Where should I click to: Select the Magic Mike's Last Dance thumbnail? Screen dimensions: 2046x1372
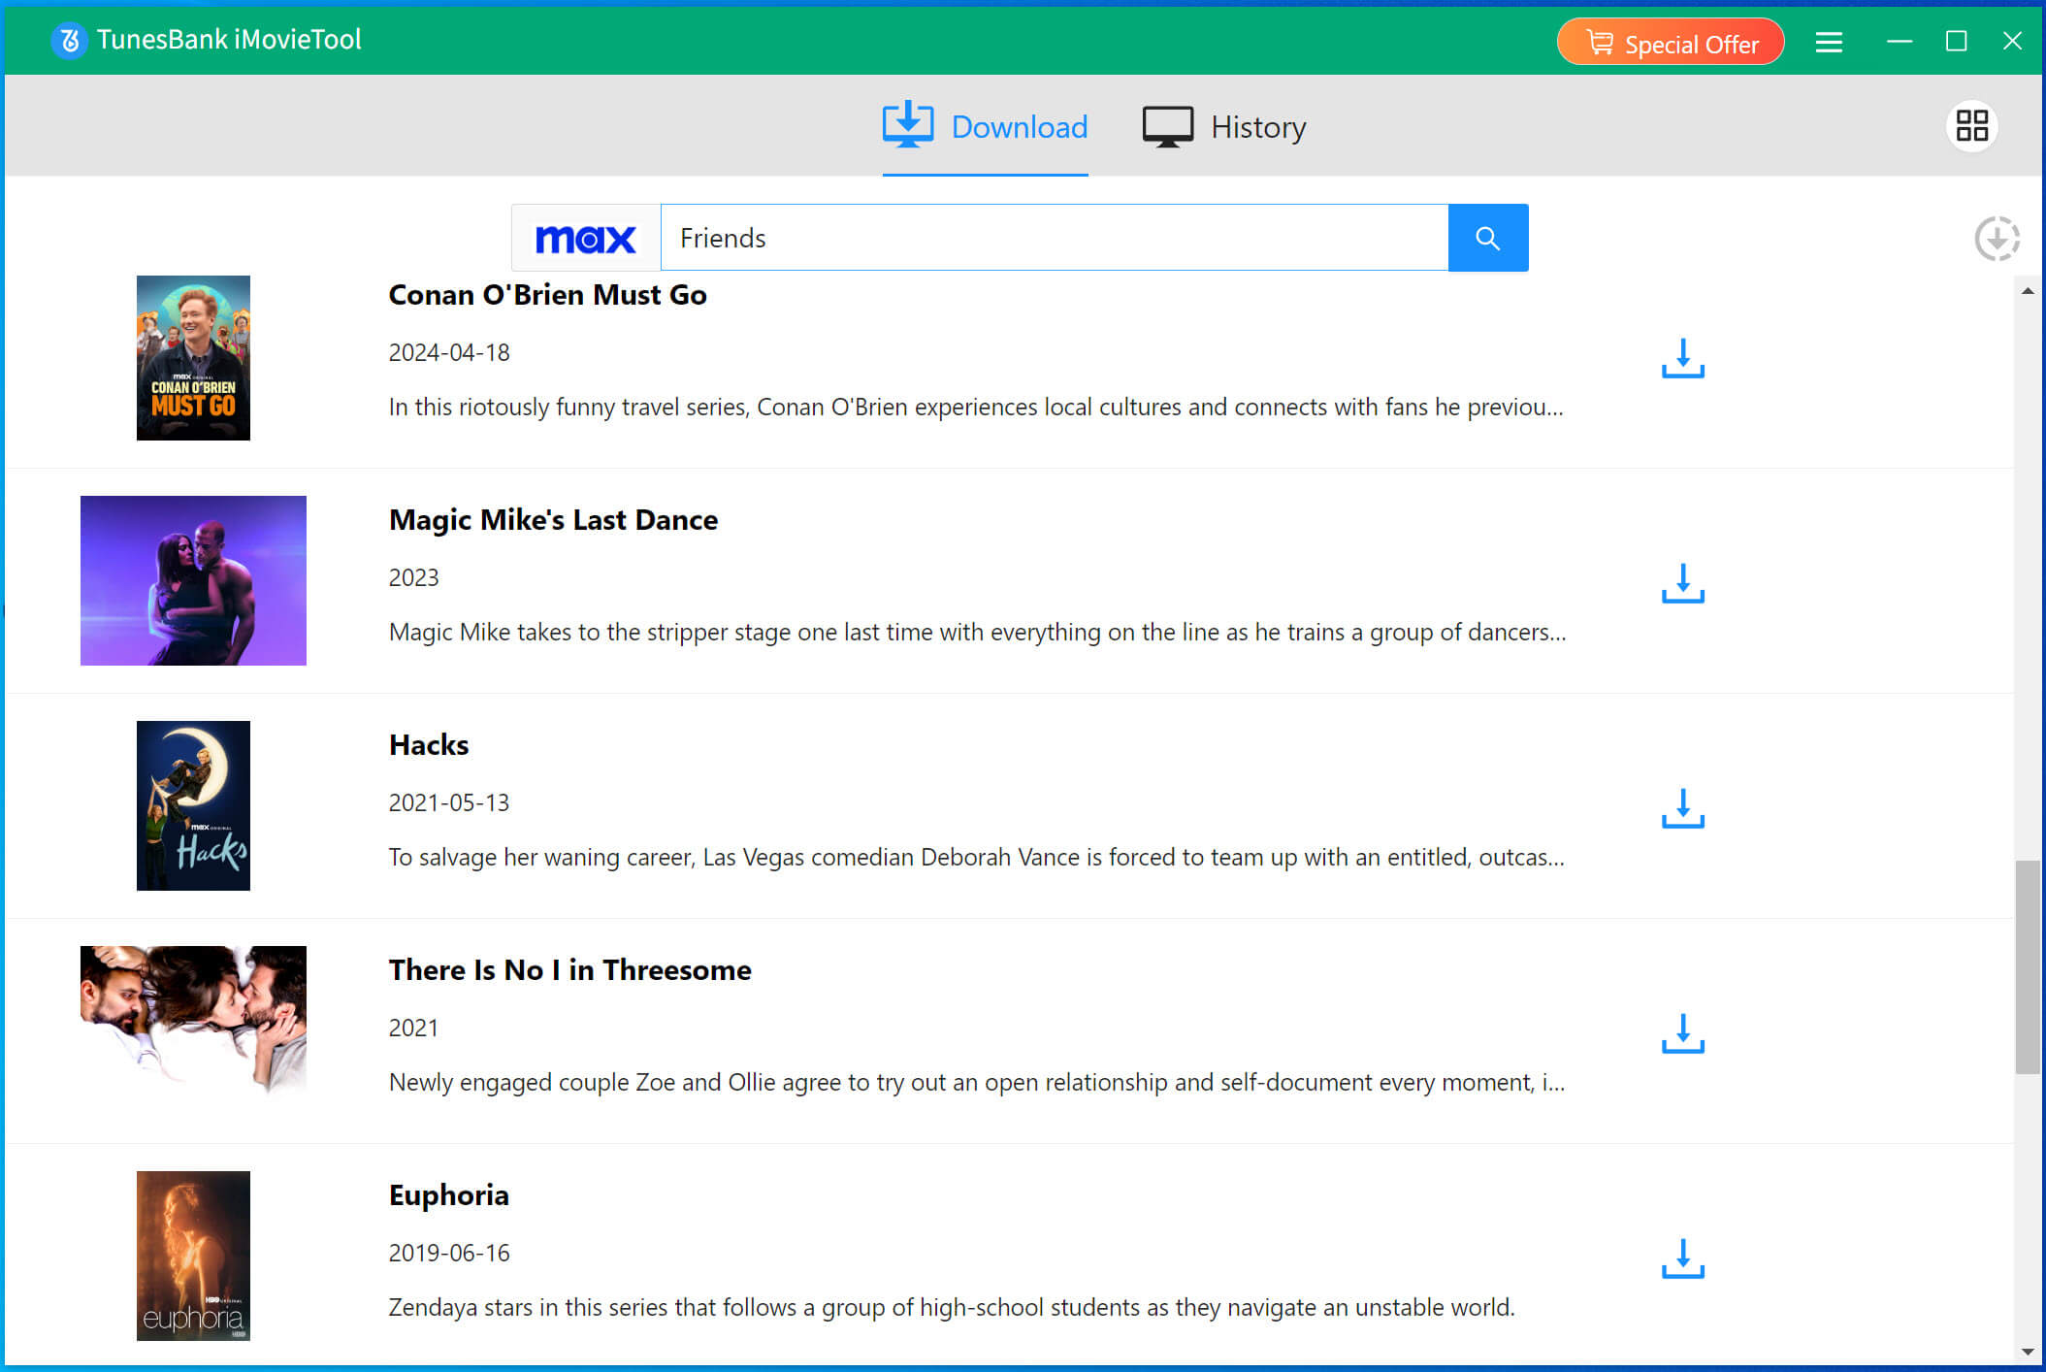(193, 580)
